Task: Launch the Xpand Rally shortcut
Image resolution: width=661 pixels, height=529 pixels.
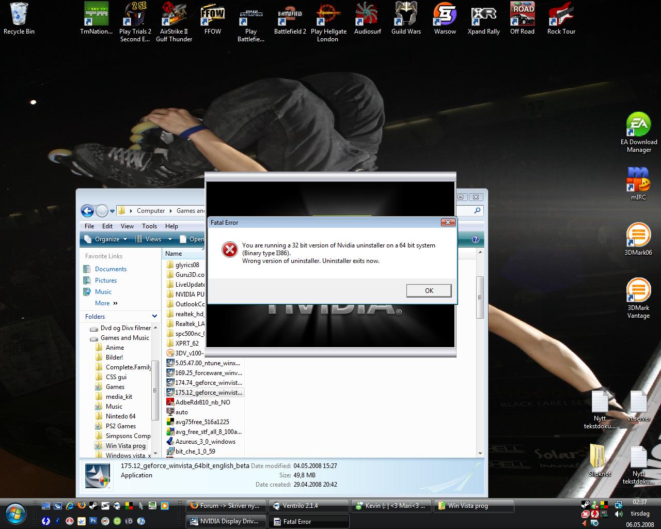Action: pos(484,19)
